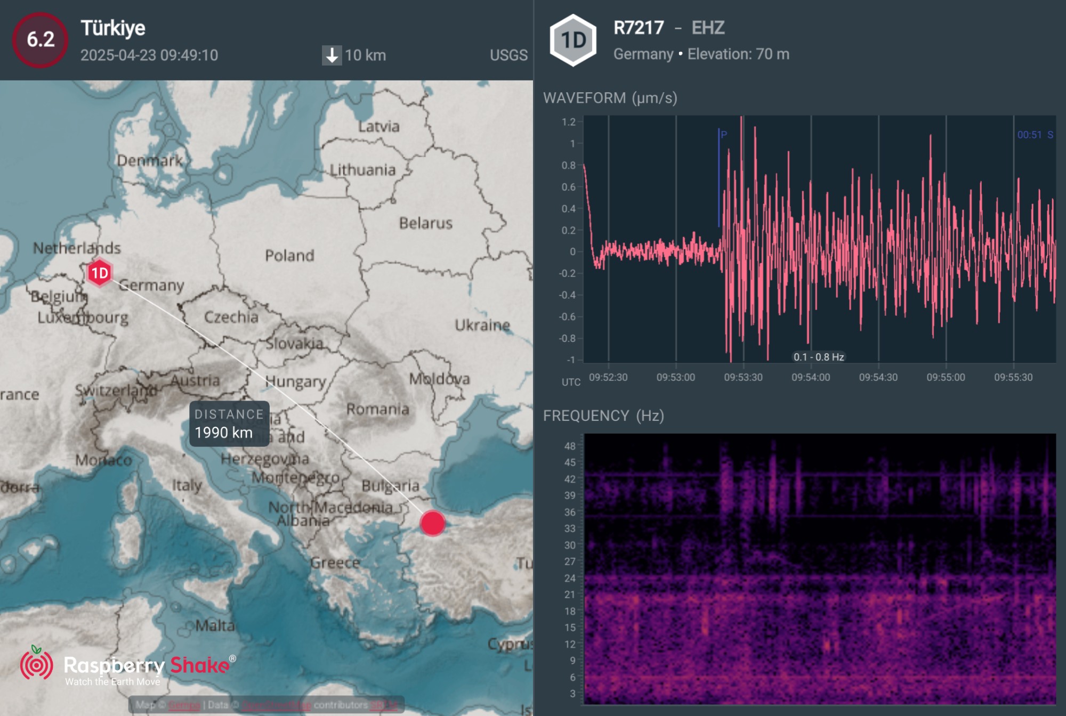Click the event time 2025-04-23 09:49:10
The height and width of the screenshot is (716, 1066).
coord(149,55)
